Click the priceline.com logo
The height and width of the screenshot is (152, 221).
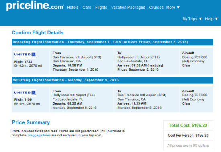tap(35, 6)
